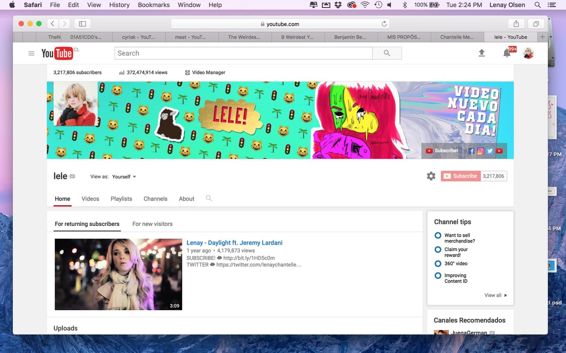Add a new Safari tab
The image size is (566, 353).
542,37
